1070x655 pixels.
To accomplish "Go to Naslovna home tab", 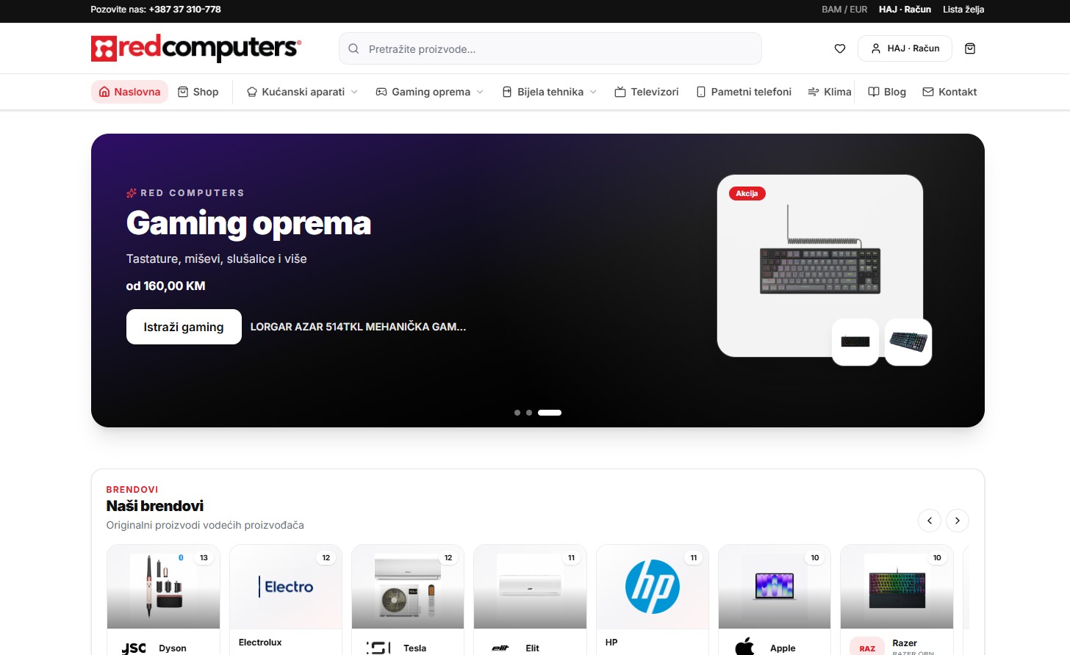I will (x=129, y=92).
